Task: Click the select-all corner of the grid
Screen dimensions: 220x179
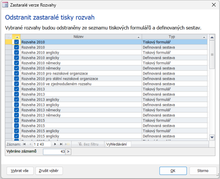Action: pos(8,37)
